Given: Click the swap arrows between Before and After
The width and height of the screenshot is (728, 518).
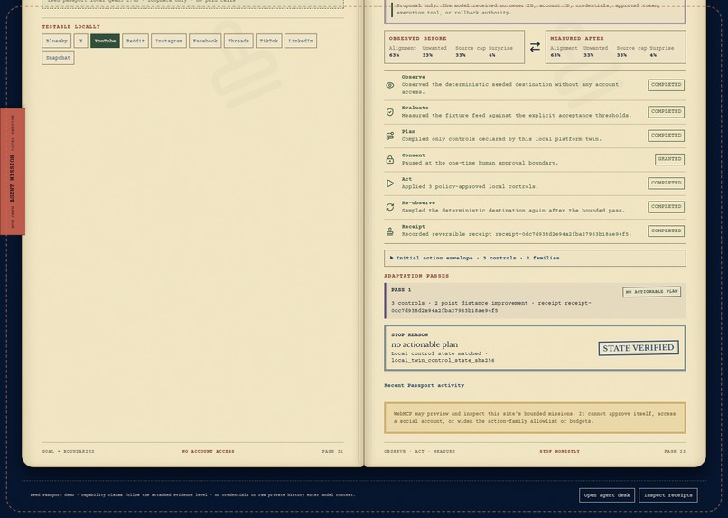Looking at the screenshot, I should pos(535,47).
